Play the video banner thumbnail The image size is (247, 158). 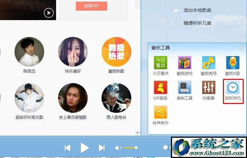[49, 13]
